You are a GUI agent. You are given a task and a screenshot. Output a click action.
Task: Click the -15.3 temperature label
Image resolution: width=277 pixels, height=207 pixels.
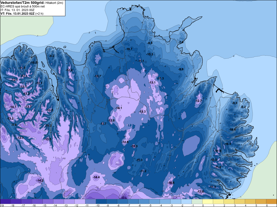pyautogui.click(x=134, y=146)
